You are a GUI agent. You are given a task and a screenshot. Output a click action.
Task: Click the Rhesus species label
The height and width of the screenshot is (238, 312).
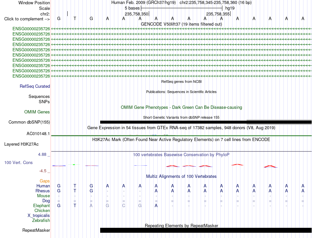[x=43, y=191]
